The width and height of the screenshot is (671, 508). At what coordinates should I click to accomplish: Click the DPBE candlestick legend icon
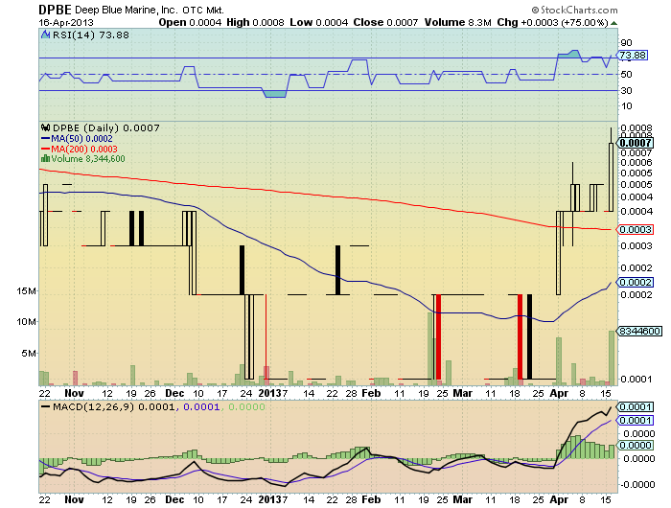(45, 127)
